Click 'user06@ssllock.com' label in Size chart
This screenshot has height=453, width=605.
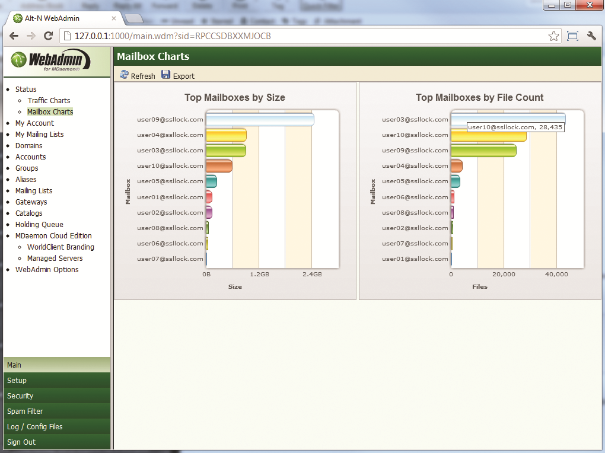click(x=170, y=243)
